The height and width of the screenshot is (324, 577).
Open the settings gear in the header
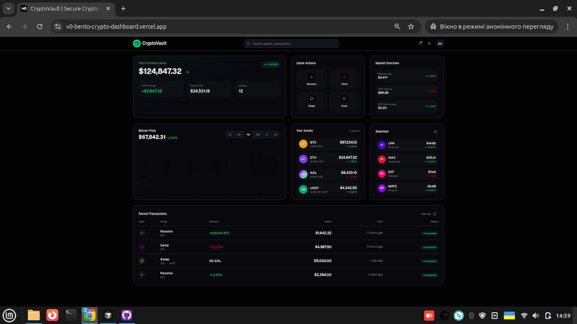429,44
